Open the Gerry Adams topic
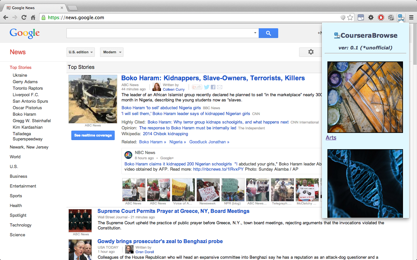This screenshot has height=260, width=417. click(25, 82)
